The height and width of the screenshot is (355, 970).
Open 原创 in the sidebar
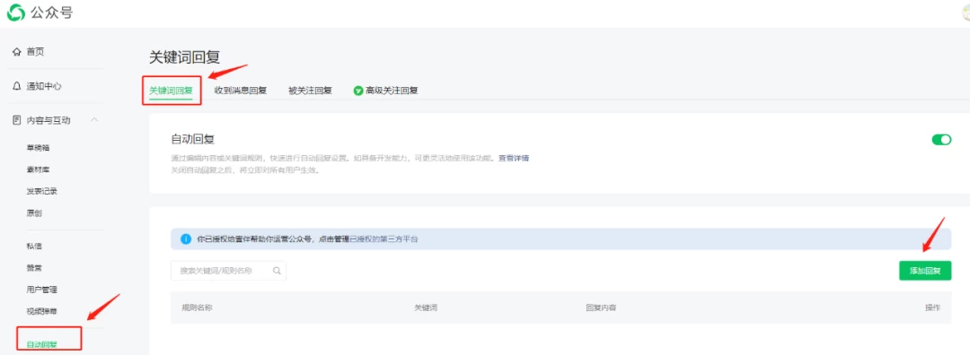coord(34,213)
